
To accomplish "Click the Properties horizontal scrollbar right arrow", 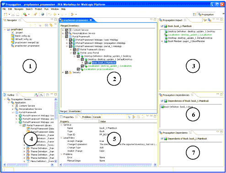I will [155, 165].
